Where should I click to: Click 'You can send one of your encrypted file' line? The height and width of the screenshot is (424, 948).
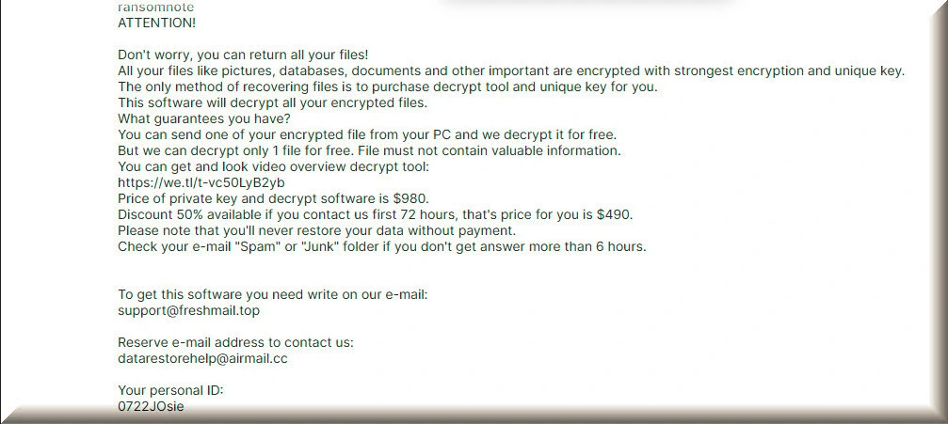(367, 134)
